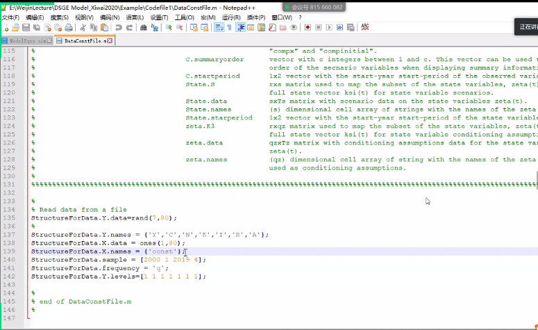The height and width of the screenshot is (330, 538).
Task: Click the Close document toolbar icon
Action: (x=47, y=28)
